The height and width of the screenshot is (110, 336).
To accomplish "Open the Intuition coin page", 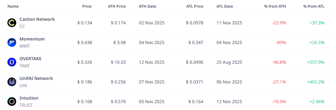I will click(29, 98).
